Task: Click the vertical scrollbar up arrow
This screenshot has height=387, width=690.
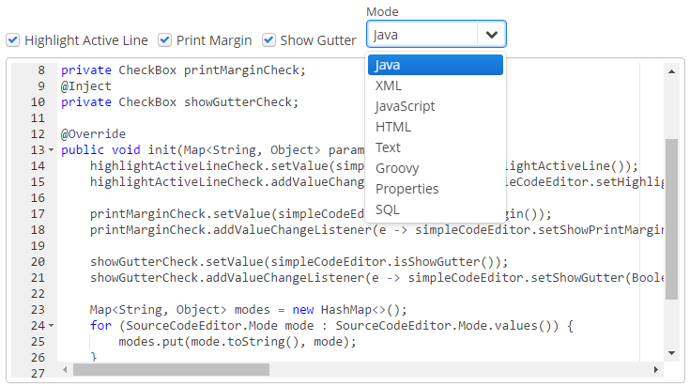Action: [x=671, y=71]
